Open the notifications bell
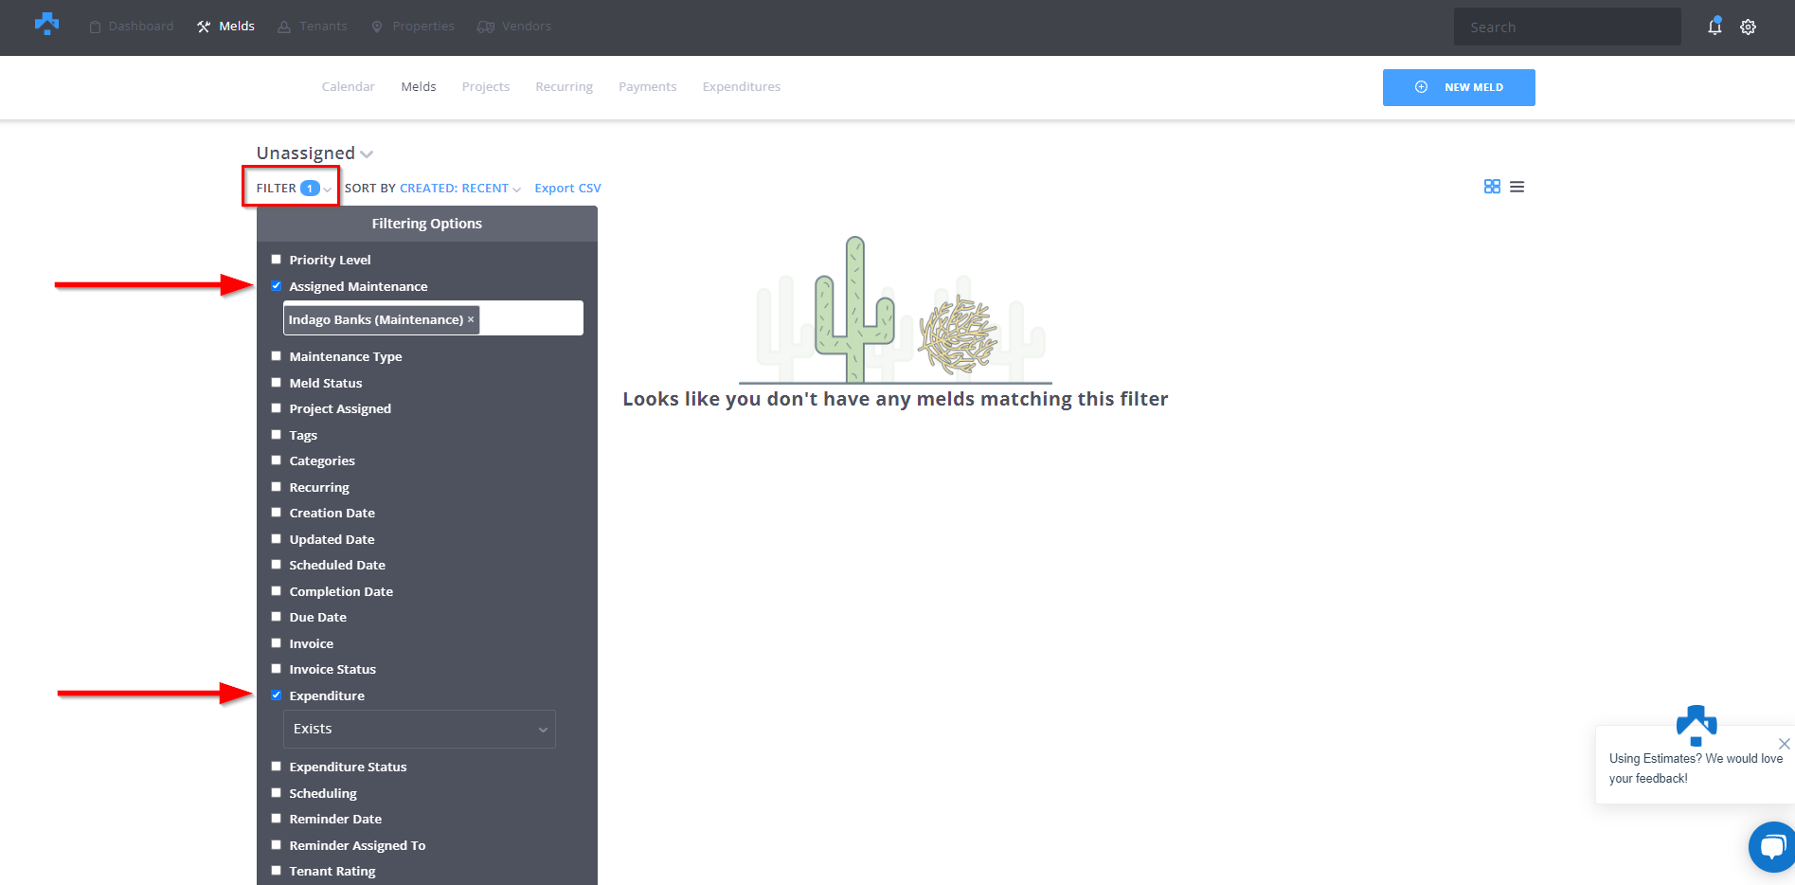 (x=1714, y=27)
